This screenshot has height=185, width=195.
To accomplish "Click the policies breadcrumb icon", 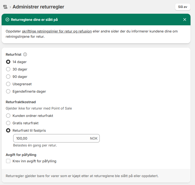I will [x=5, y=7].
